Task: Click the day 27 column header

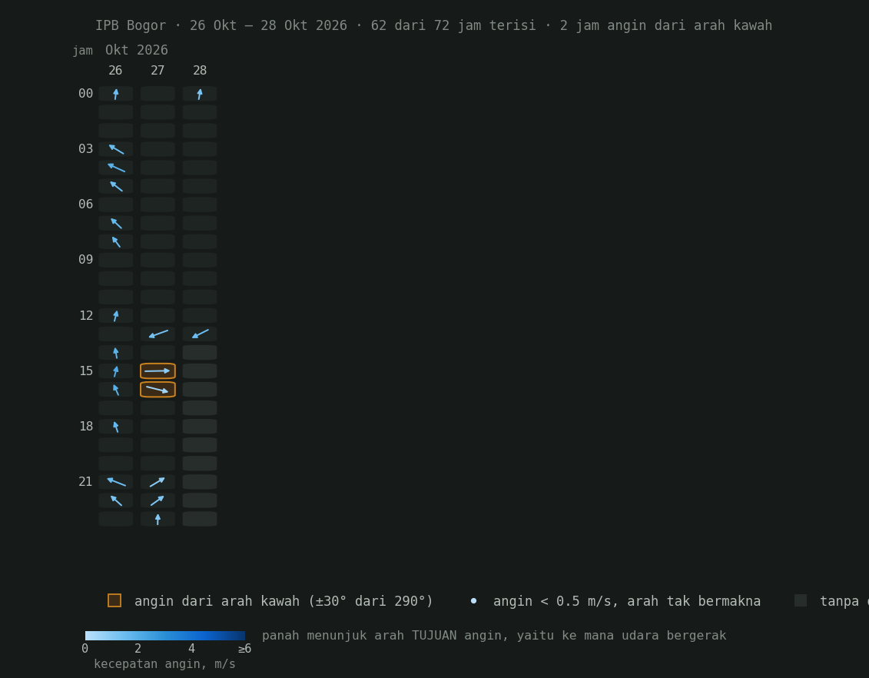Action: [158, 71]
